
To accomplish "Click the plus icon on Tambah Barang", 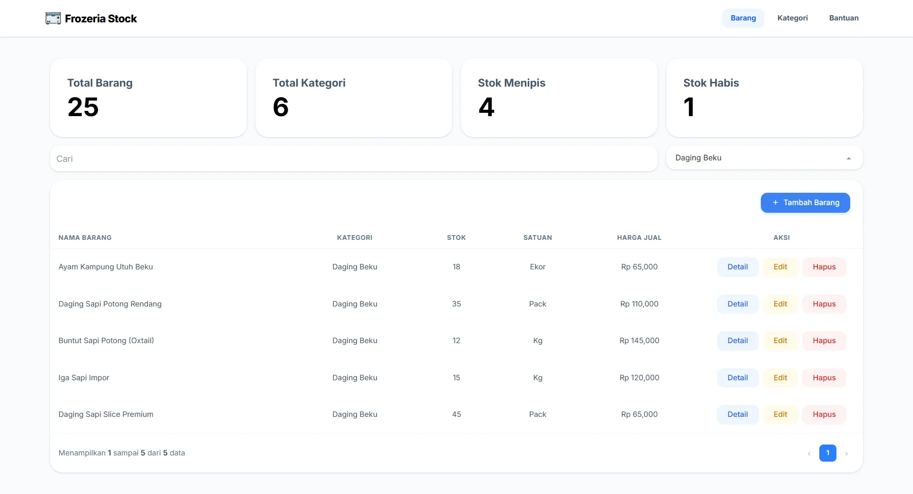I will 775,203.
